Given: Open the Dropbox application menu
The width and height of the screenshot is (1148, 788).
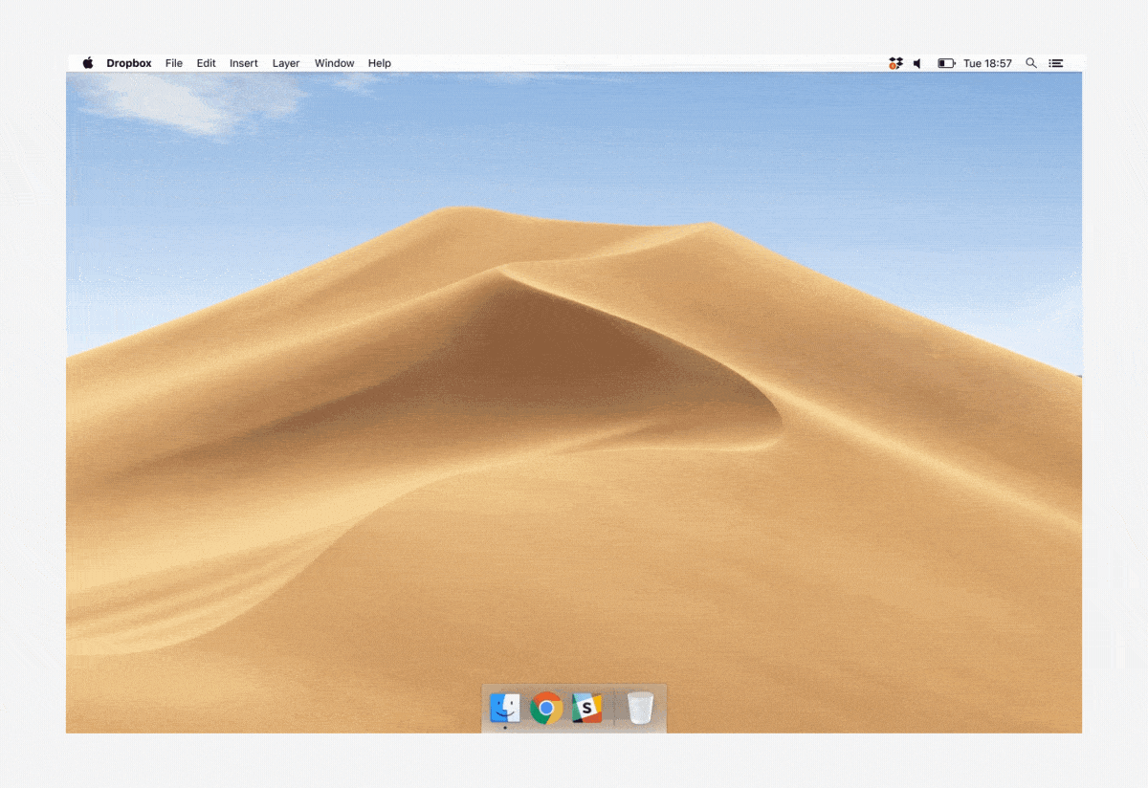Looking at the screenshot, I should [x=128, y=63].
